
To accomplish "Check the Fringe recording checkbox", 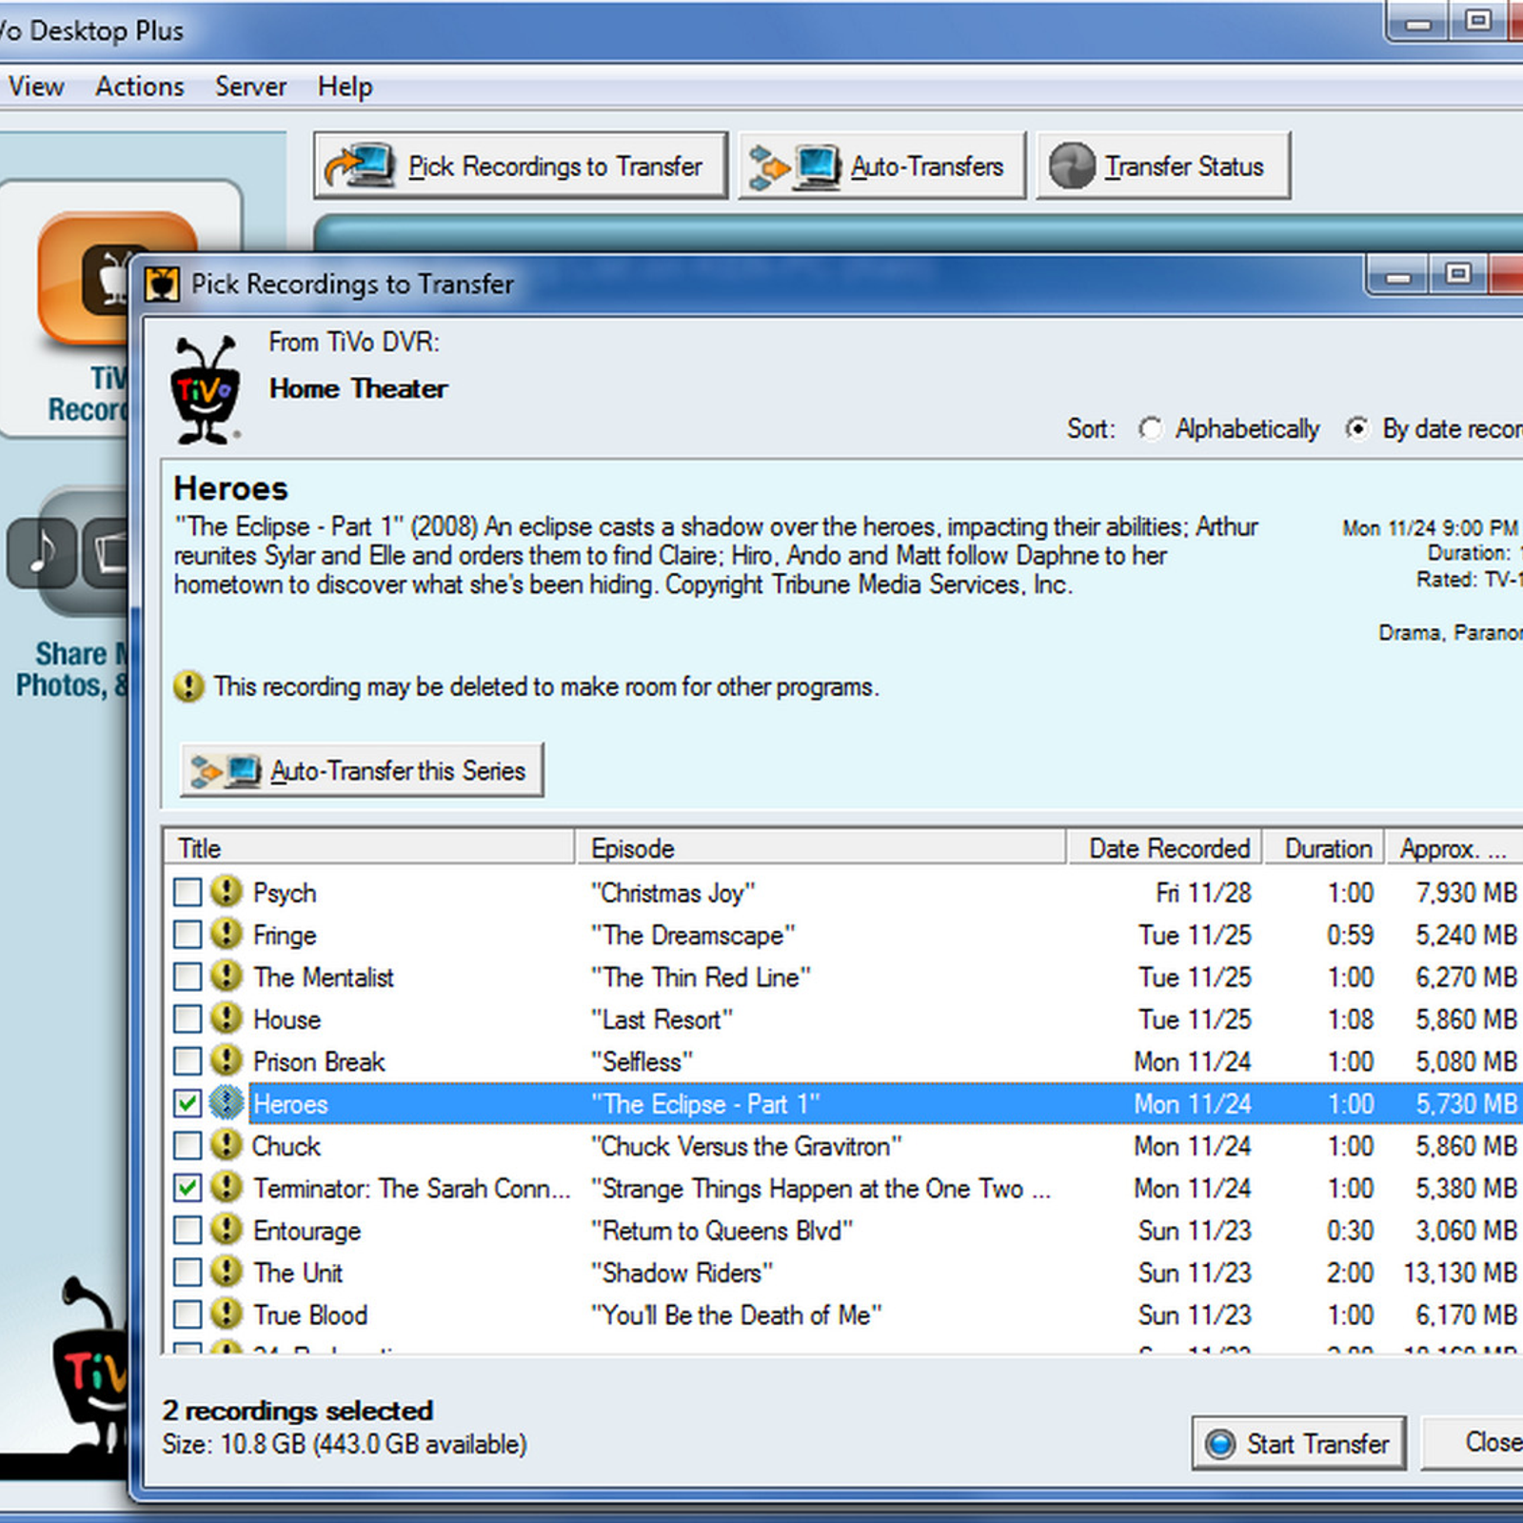I will click(x=188, y=934).
